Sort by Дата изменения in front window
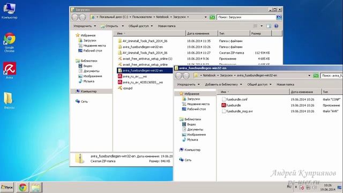 [x=305, y=92]
